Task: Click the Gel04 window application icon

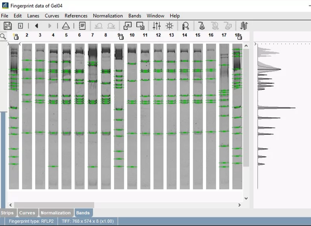Action: click(5, 6)
